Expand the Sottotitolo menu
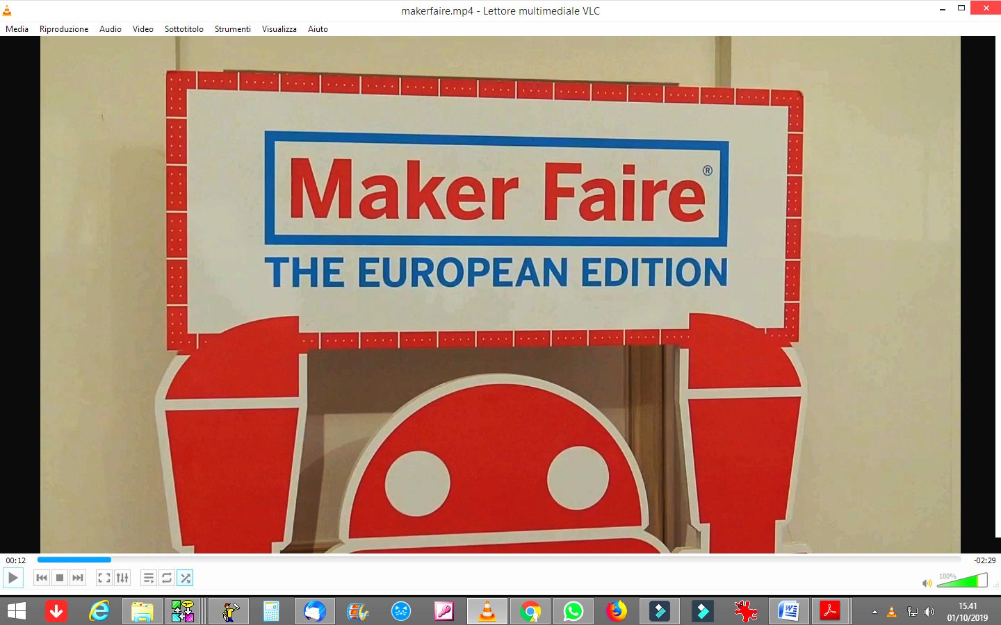The image size is (1001, 625). coord(184,29)
